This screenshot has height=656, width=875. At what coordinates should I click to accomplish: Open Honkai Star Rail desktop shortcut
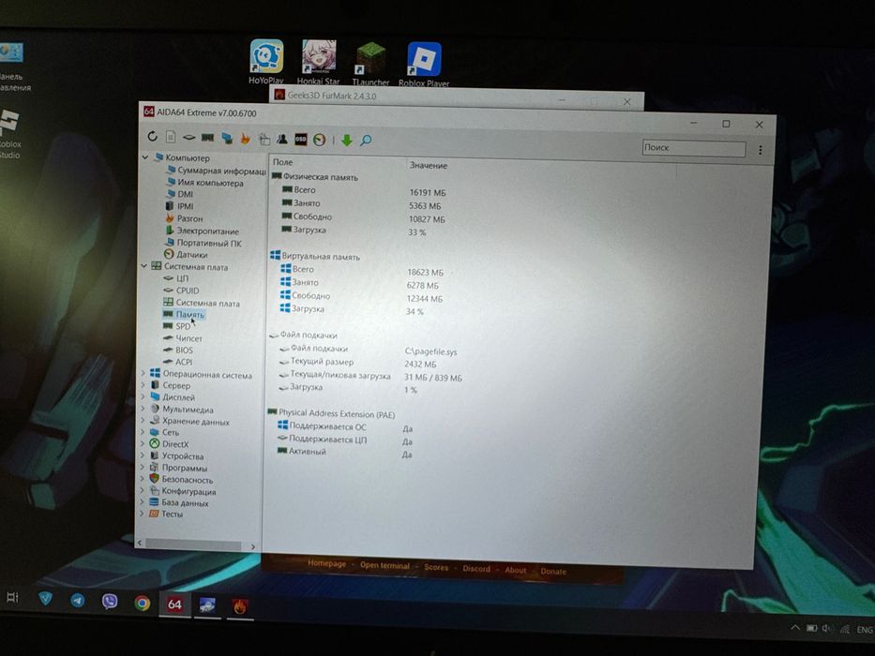click(x=319, y=62)
